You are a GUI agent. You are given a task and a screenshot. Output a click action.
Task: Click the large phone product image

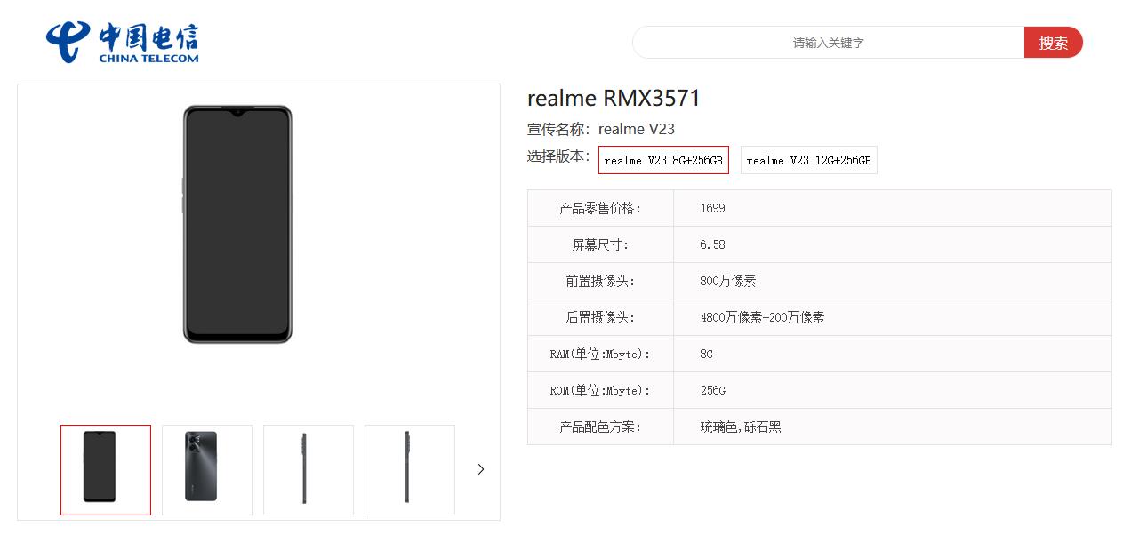tap(237, 224)
